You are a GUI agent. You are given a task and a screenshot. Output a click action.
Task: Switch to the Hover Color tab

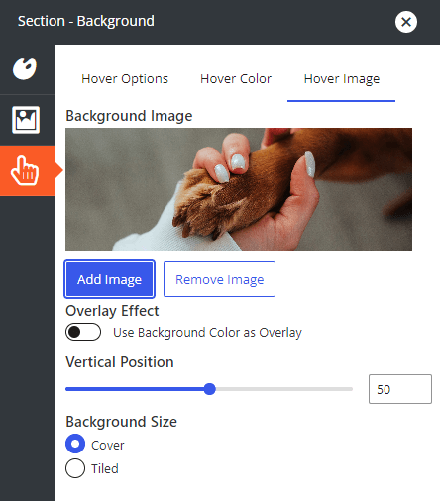click(x=236, y=79)
